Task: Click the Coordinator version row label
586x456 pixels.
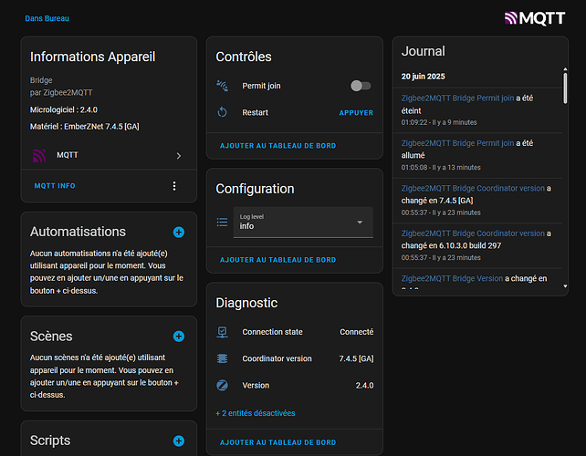Action: coord(277,358)
